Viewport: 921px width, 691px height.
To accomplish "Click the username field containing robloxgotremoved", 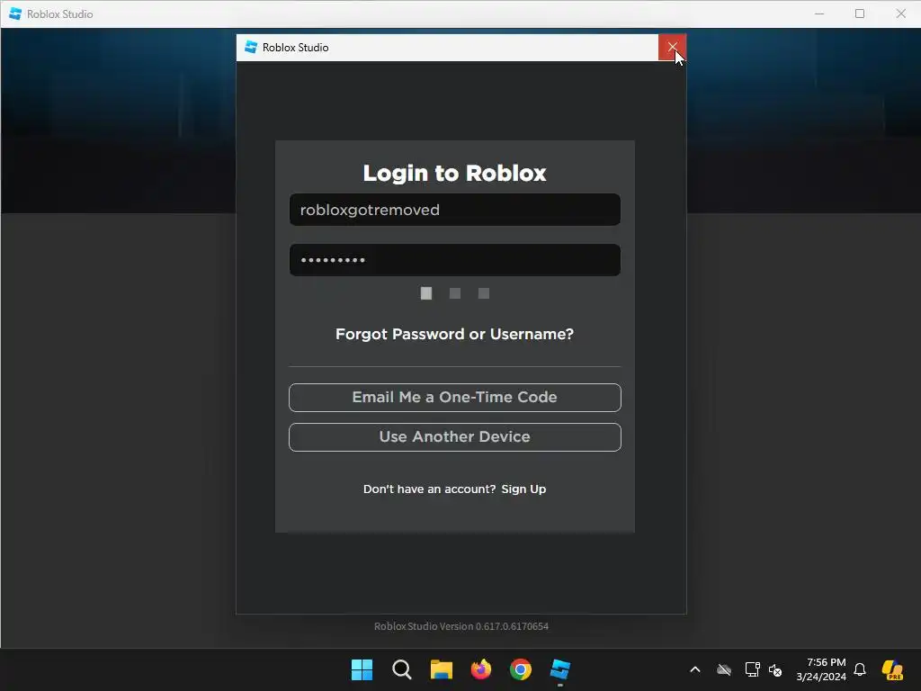I will click(x=454, y=210).
